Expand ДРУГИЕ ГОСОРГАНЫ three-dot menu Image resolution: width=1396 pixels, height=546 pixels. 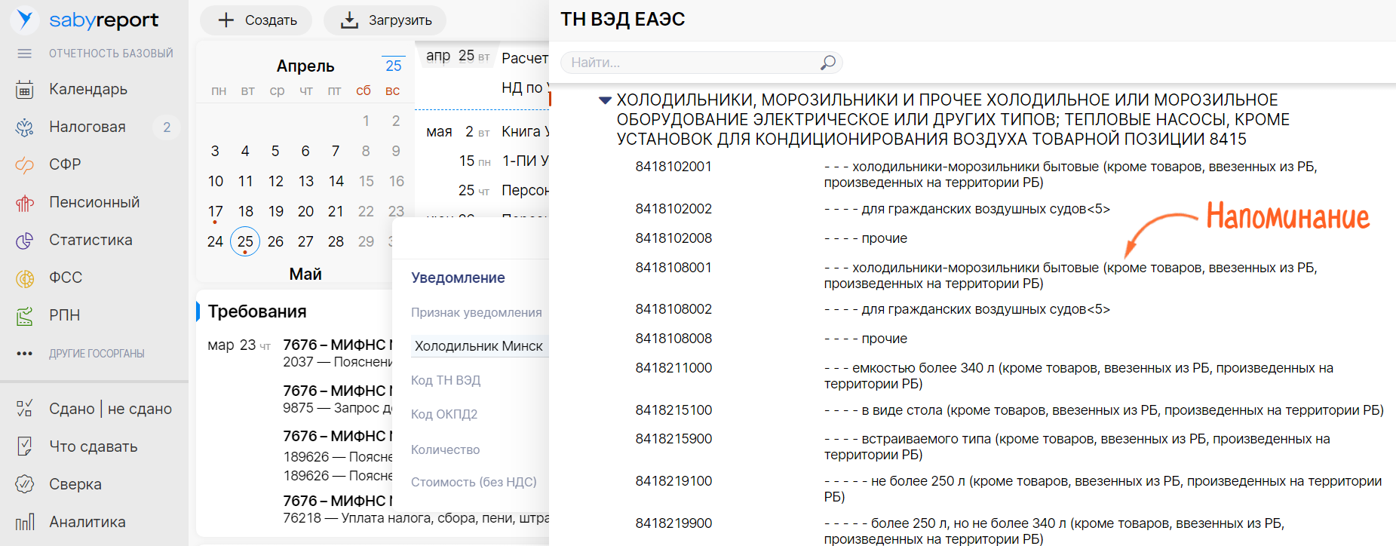[x=24, y=354]
